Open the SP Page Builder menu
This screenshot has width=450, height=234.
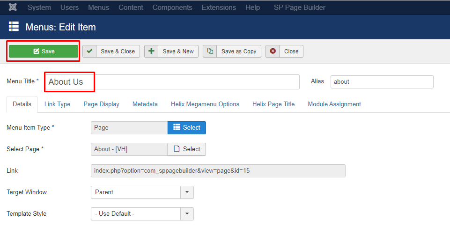[x=299, y=7]
